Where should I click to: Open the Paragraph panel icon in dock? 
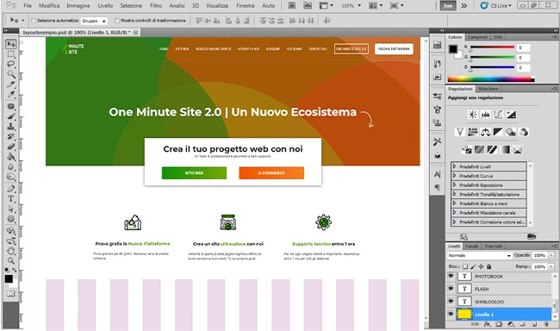(437, 187)
